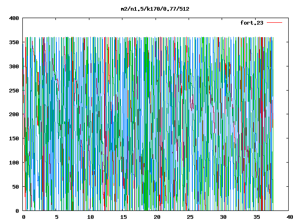Click the y-axis label 400
The width and height of the screenshot is (298, 223).
click(14, 18)
